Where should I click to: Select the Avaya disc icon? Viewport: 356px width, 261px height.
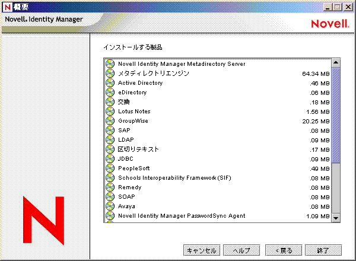[110, 206]
